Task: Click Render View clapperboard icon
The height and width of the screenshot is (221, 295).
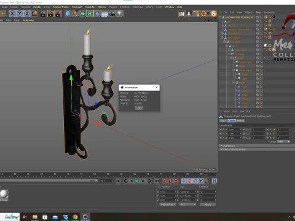Action: point(44,14)
